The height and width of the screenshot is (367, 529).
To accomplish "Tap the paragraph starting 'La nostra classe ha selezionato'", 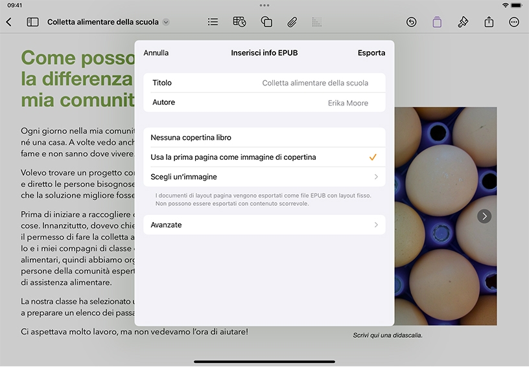I will 78,307.
